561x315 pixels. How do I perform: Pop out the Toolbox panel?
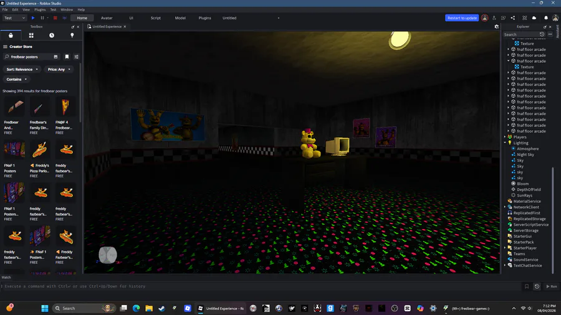pyautogui.click(x=73, y=27)
